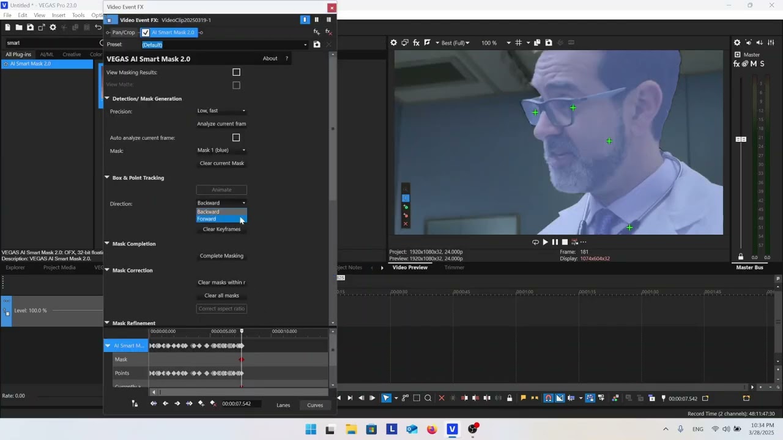Click the preview on external monitor icon
Screen dimensions: 783x440
(x=405, y=43)
